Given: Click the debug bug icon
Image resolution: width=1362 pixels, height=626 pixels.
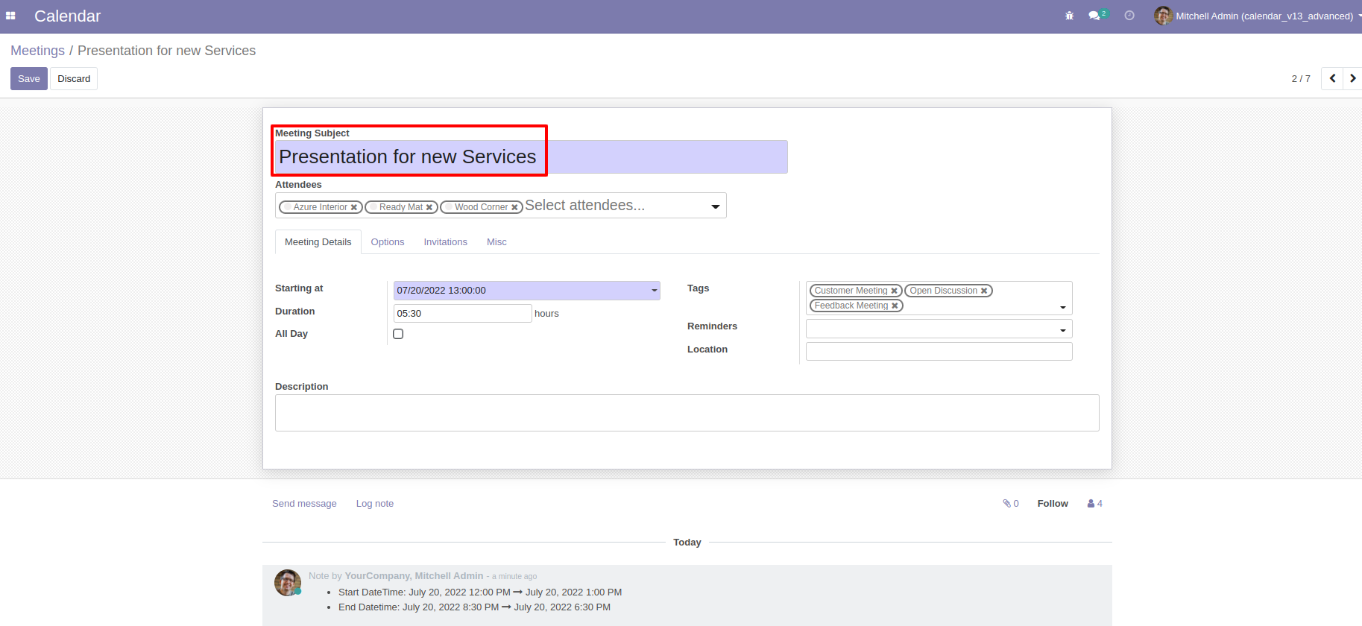Looking at the screenshot, I should click(x=1069, y=16).
